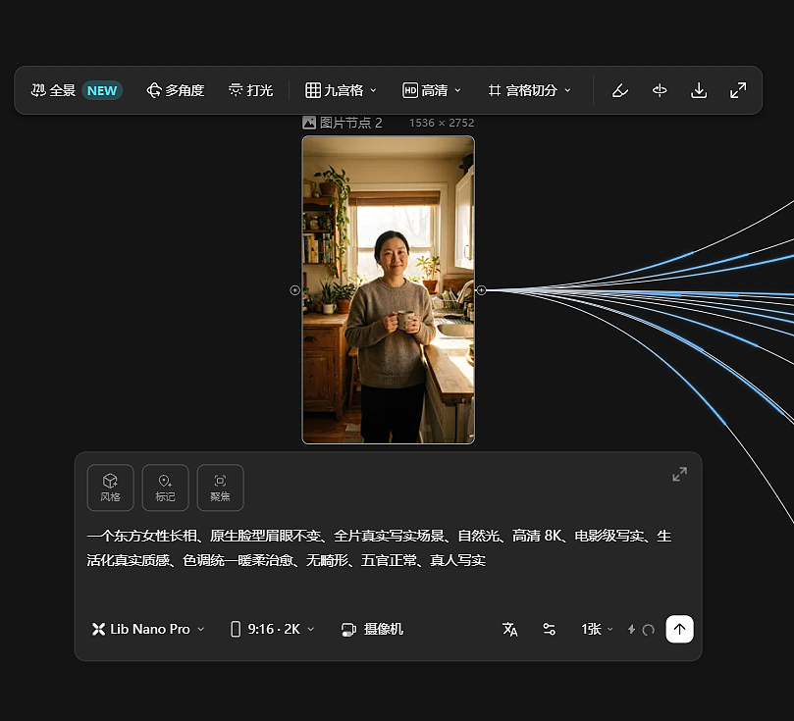
Task: Expand the 九宫格 dropdown
Action: point(341,90)
